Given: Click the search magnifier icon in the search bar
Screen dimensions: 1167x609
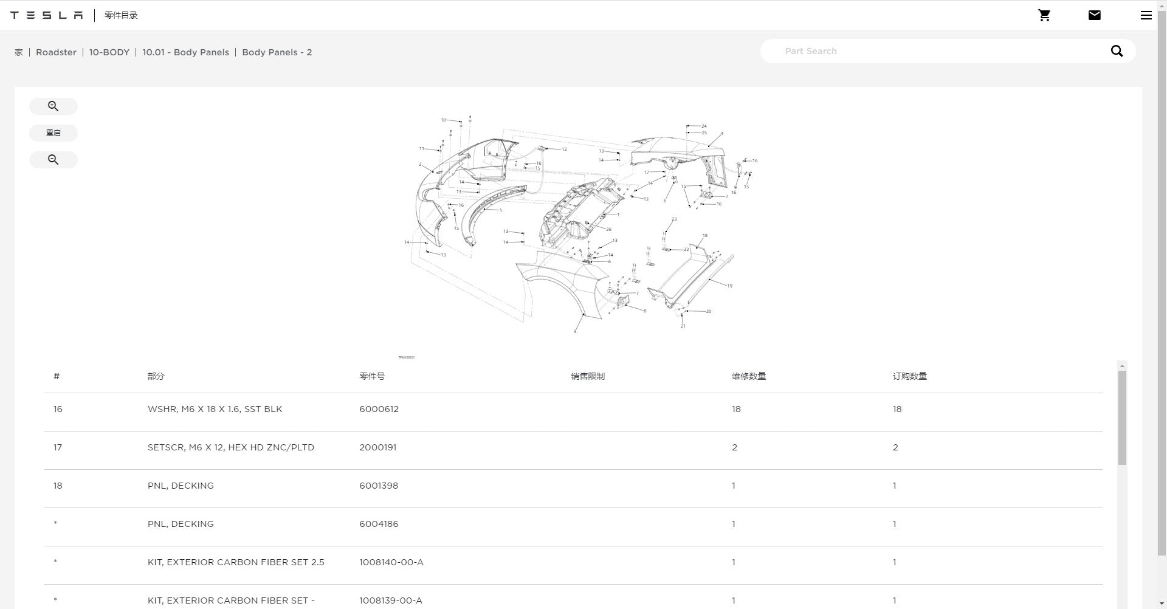Looking at the screenshot, I should (1117, 51).
